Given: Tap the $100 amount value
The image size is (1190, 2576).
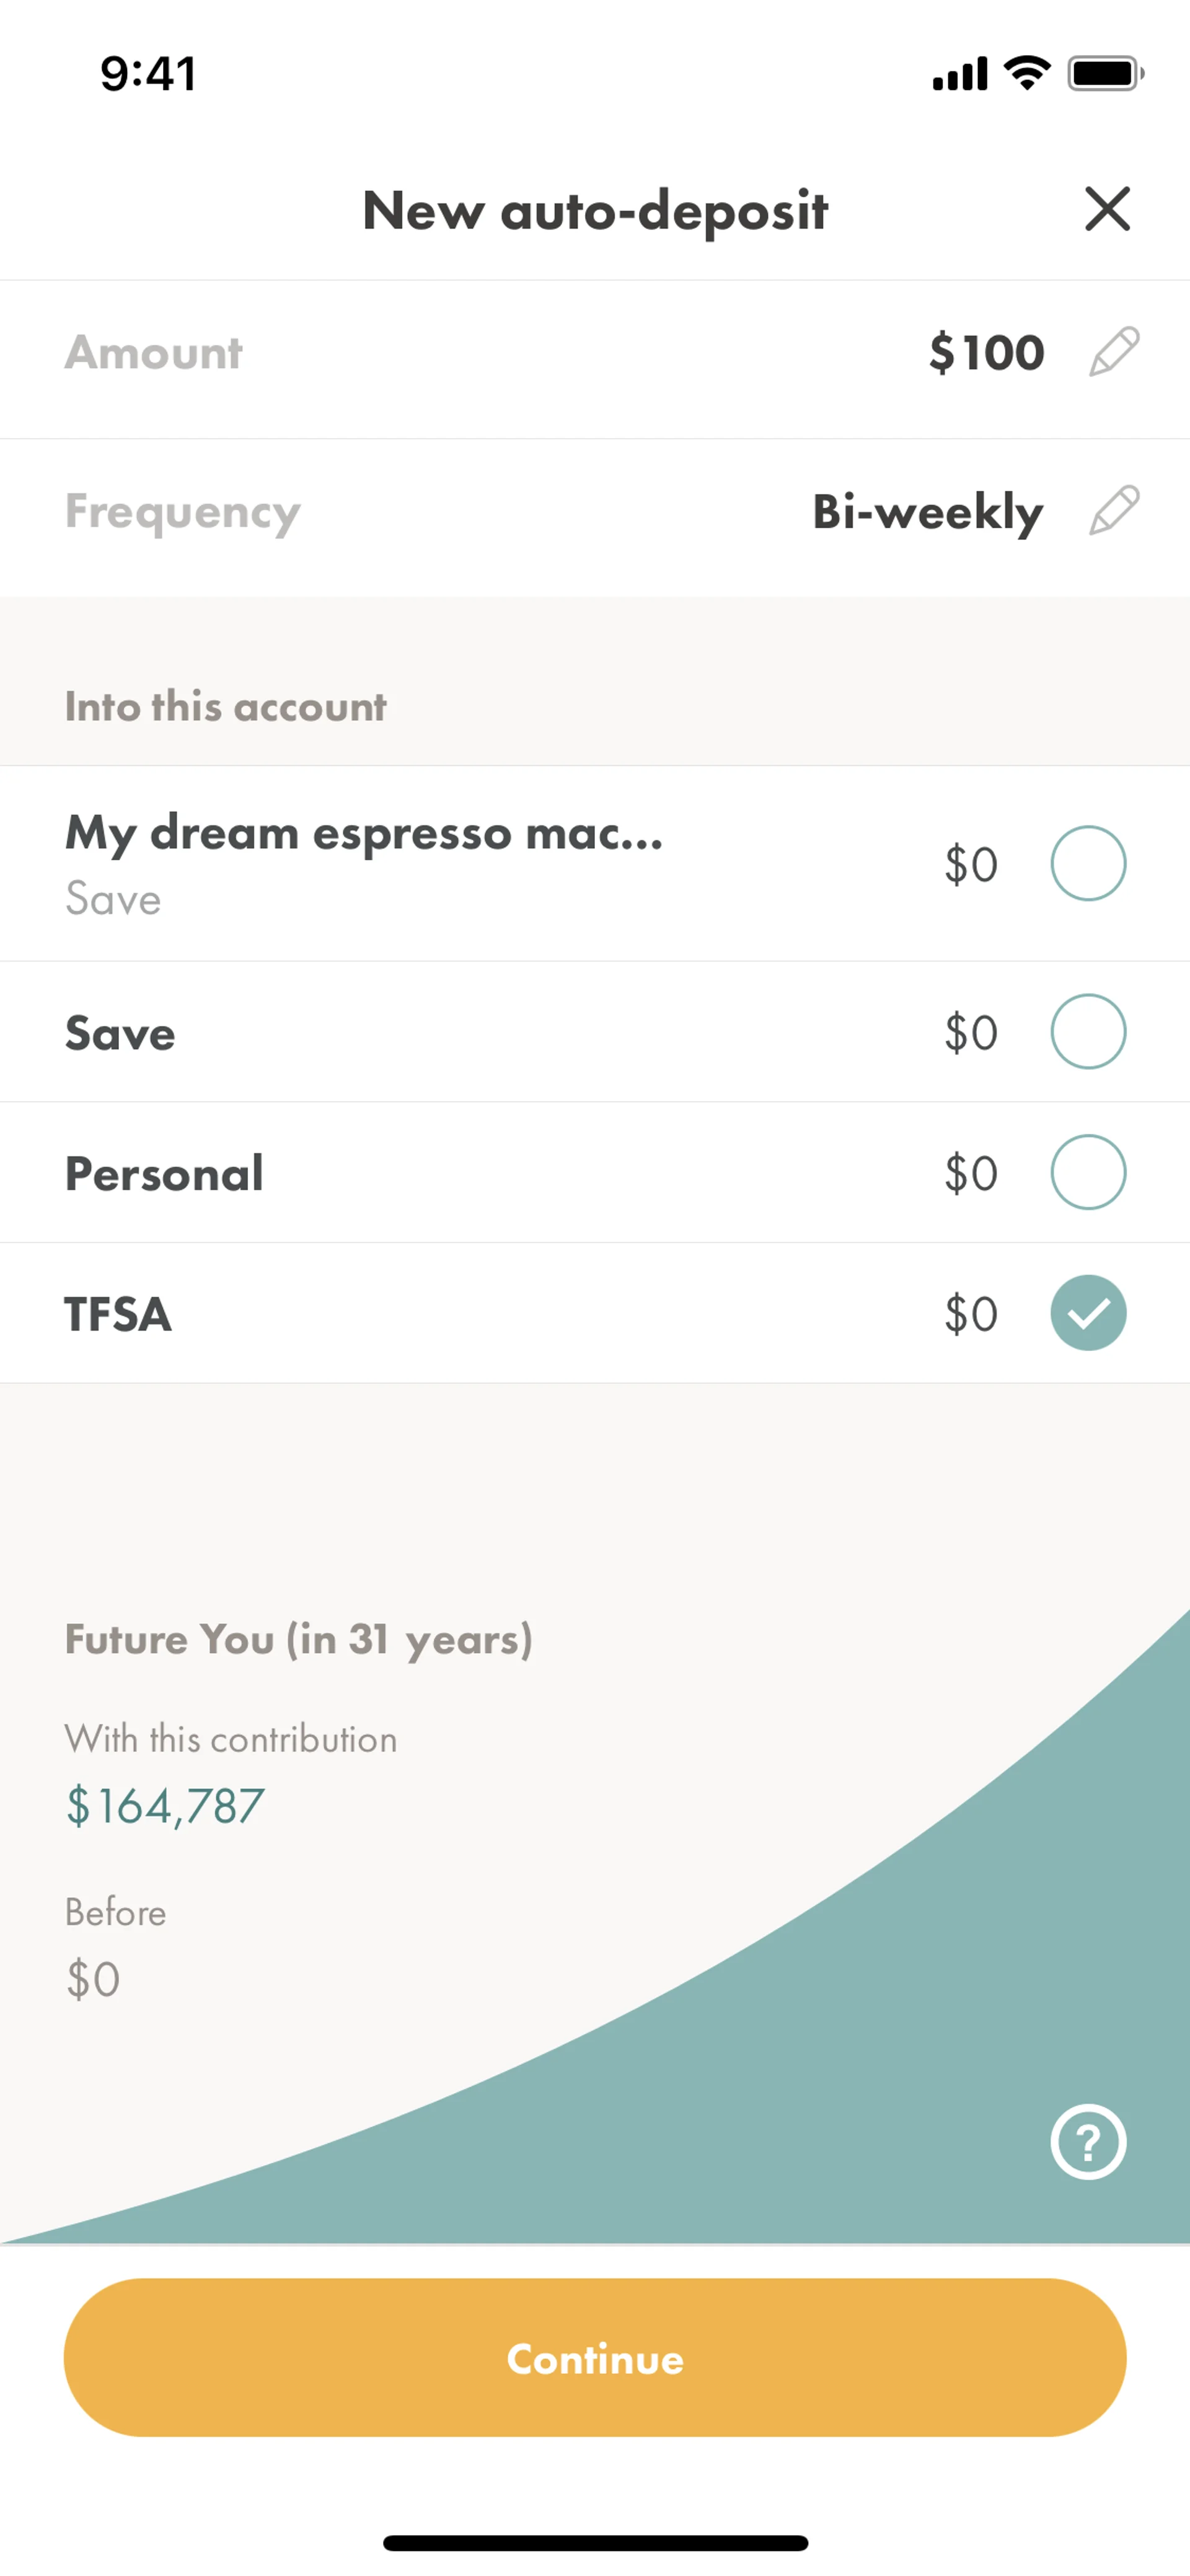Looking at the screenshot, I should [986, 353].
